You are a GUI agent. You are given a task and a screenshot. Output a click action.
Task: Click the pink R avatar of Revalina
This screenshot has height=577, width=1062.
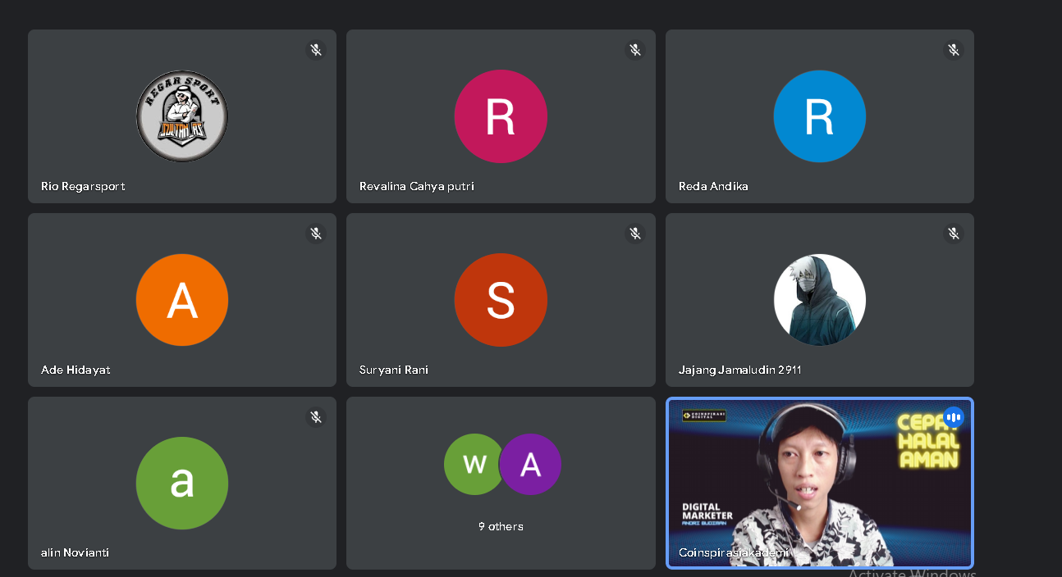click(x=501, y=116)
